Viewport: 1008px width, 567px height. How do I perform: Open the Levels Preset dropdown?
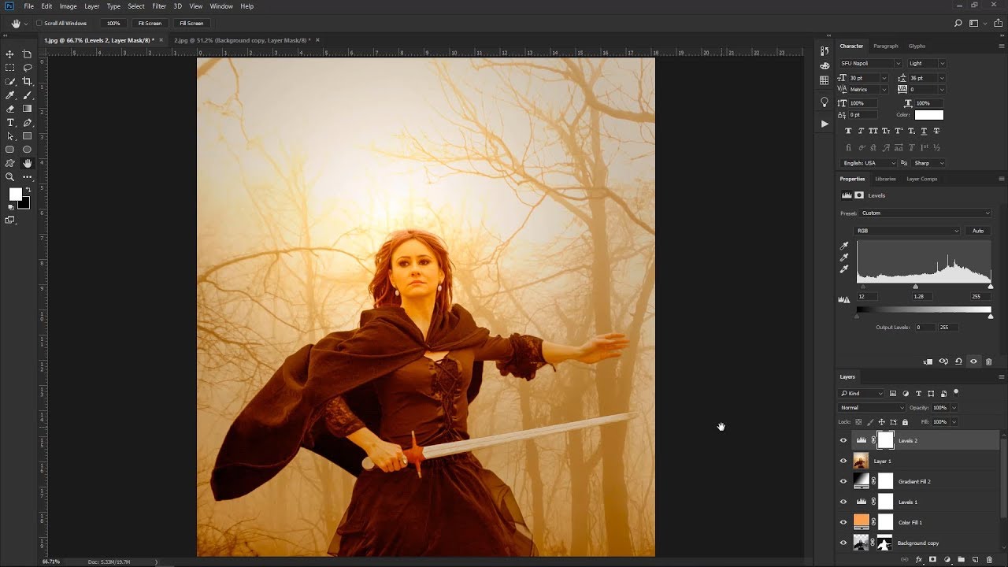pyautogui.click(x=925, y=213)
